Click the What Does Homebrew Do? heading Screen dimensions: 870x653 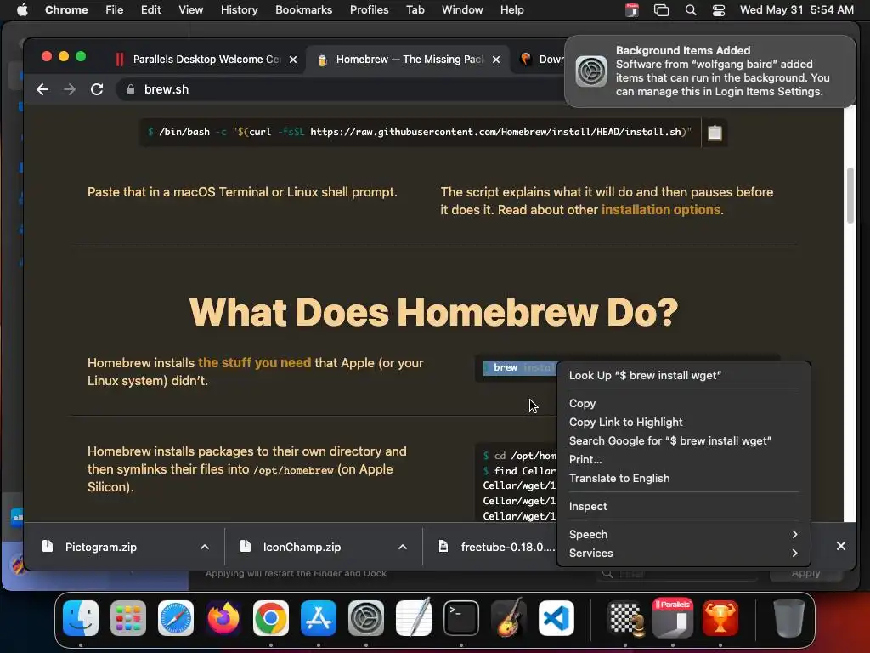pos(433,311)
